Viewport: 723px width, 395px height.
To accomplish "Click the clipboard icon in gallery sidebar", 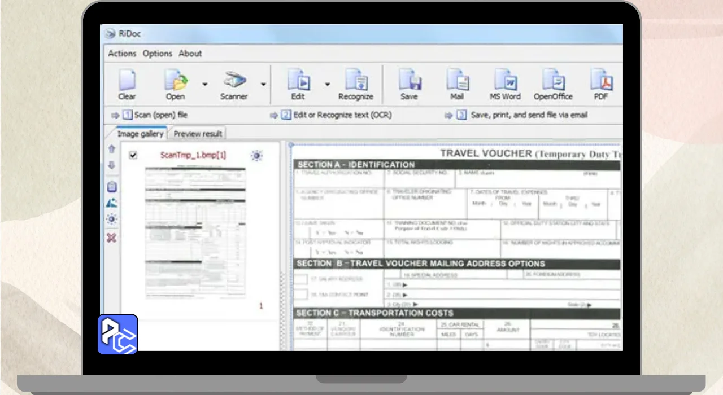I will click(111, 186).
